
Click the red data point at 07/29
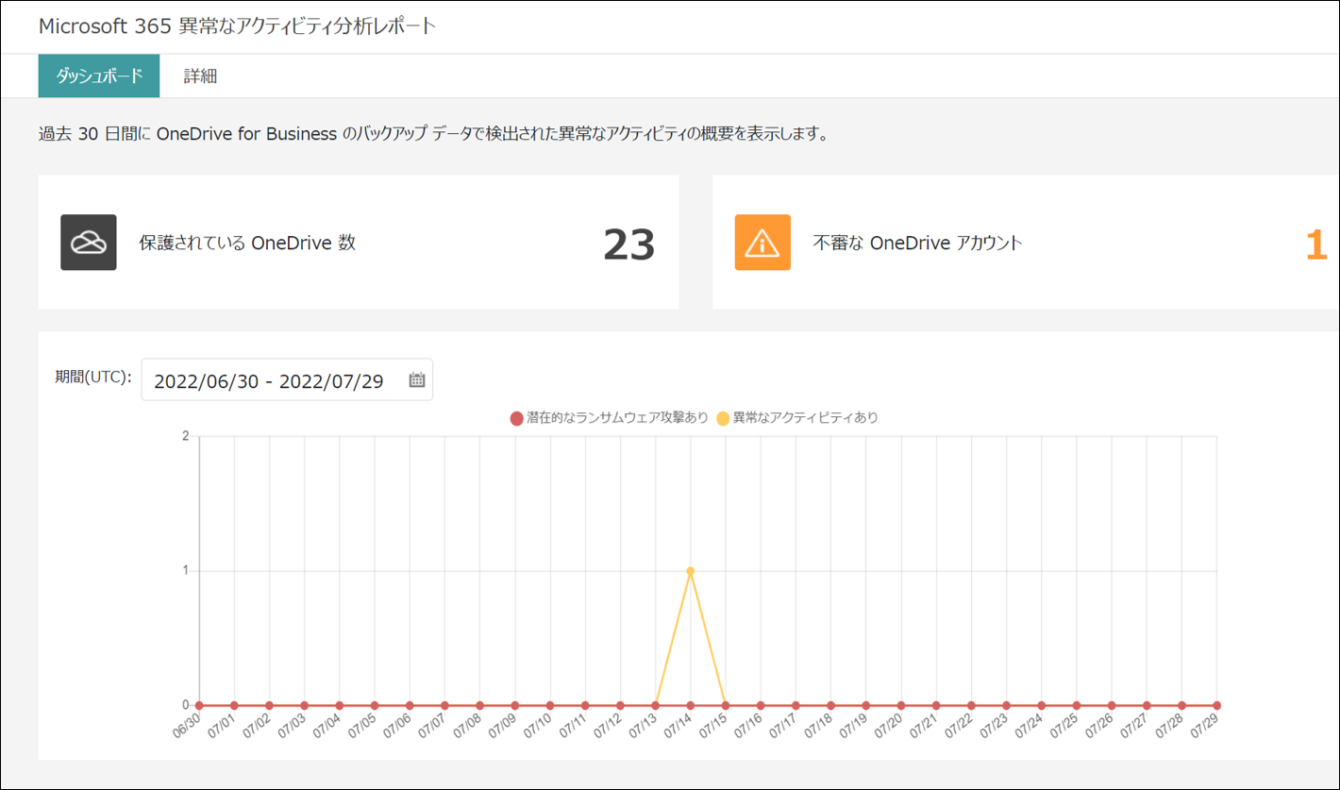[x=1217, y=705]
